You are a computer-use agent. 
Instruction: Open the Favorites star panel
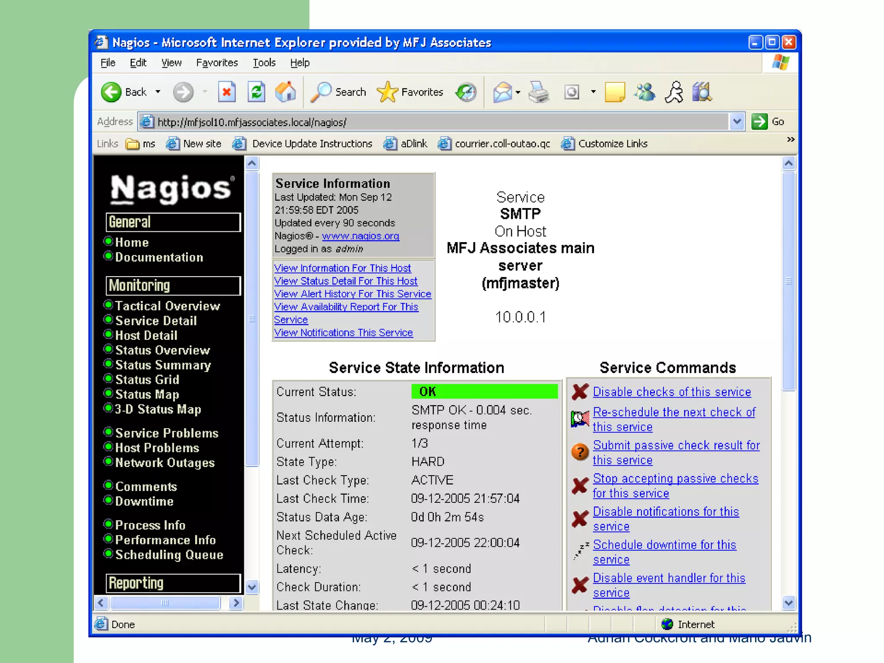pyautogui.click(x=410, y=92)
